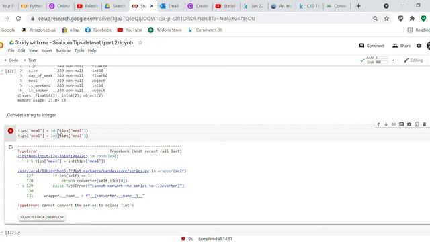Open the pandas series.py file link

tap(83, 171)
